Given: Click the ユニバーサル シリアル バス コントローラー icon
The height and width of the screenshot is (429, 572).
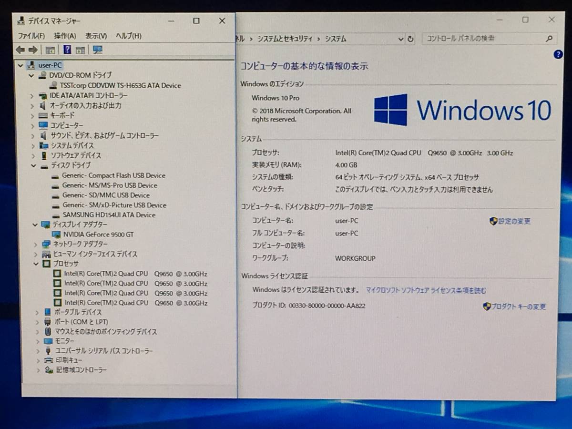Looking at the screenshot, I should coord(48,351).
